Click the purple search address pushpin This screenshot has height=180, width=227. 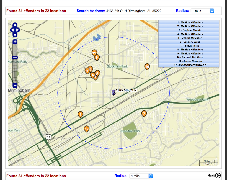[x=114, y=92]
